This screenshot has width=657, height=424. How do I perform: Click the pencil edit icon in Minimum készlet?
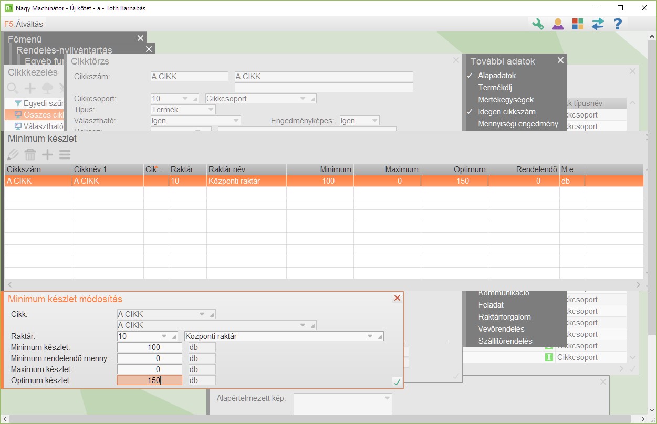(x=13, y=154)
